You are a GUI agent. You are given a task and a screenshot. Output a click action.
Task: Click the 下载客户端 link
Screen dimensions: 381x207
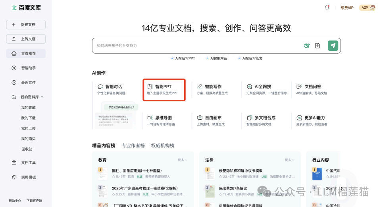[34, 201]
